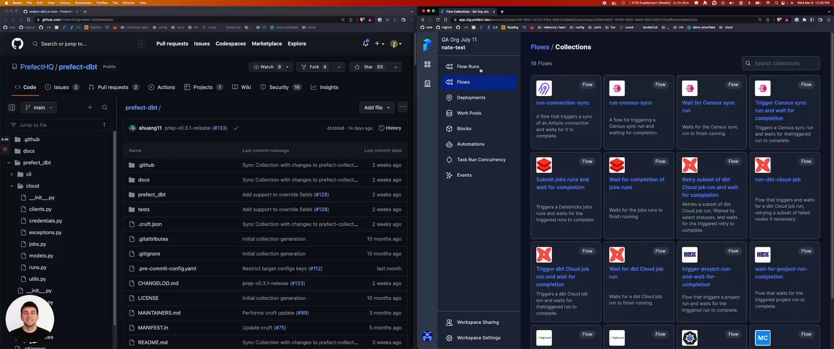Click the Databricks icon on Submit jobs runs card
This screenshot has width=834, height=349.
tap(544, 165)
